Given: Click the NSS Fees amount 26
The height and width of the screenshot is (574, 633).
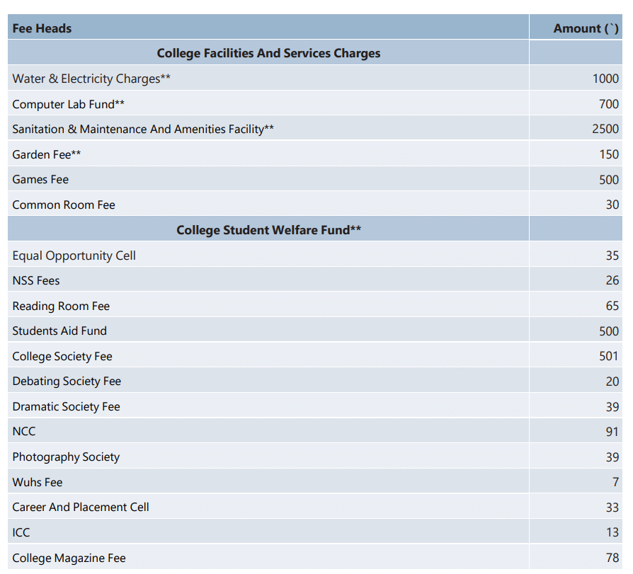Looking at the screenshot, I should [612, 280].
